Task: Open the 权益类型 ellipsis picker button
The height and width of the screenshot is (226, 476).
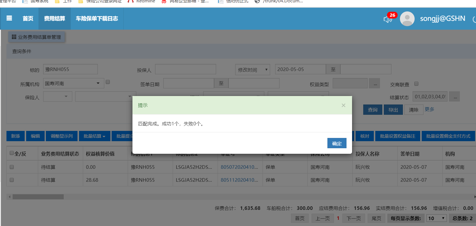Action: [375, 84]
